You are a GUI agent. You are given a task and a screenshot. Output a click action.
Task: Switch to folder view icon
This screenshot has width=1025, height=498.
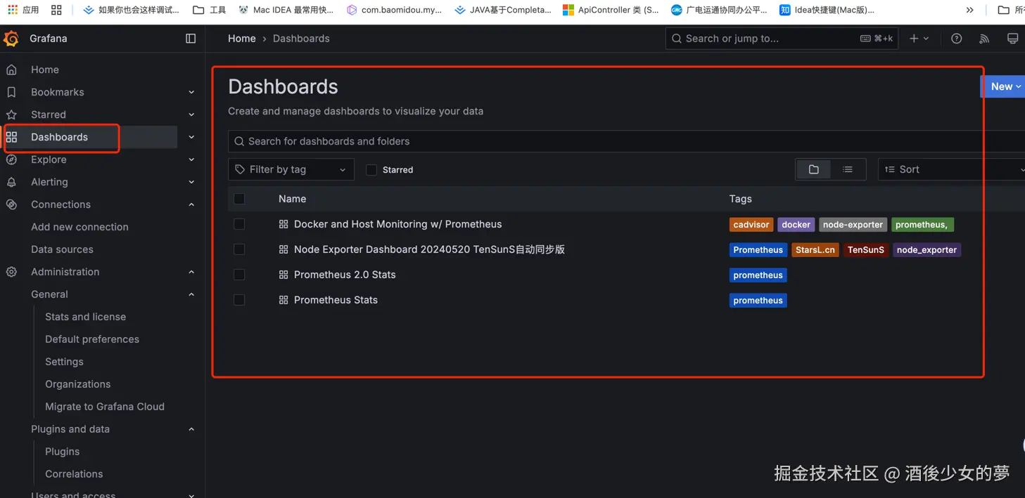tap(814, 169)
